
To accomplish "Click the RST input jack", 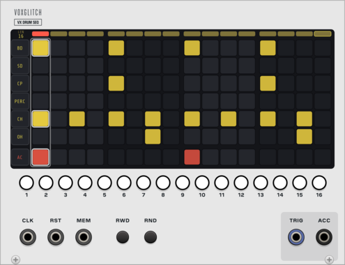I will pyautogui.click(x=56, y=237).
